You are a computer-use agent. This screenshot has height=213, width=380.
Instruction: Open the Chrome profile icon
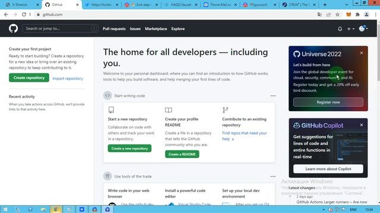pyautogui.click(x=366, y=14)
